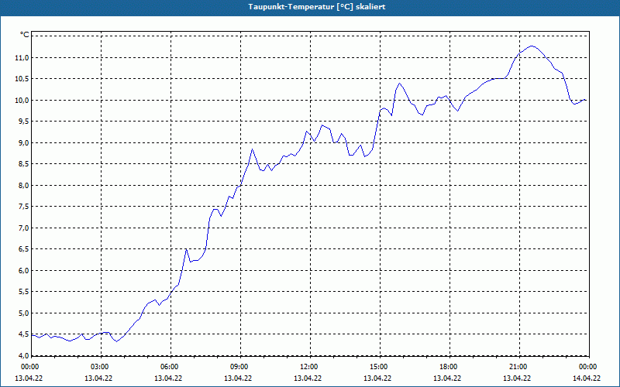Click the highest peak of the blue curve

click(532, 46)
